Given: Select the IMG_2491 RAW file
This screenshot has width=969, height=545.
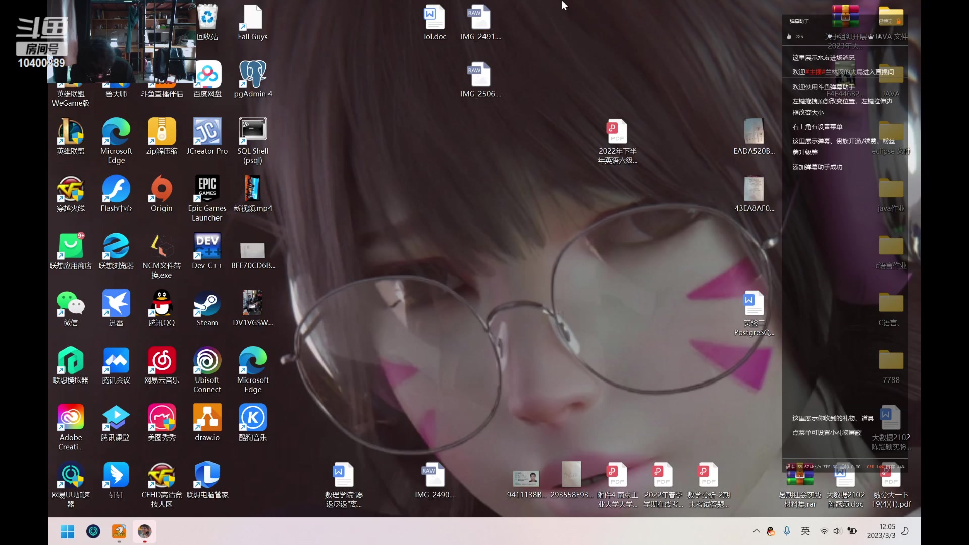Looking at the screenshot, I should (480, 23).
